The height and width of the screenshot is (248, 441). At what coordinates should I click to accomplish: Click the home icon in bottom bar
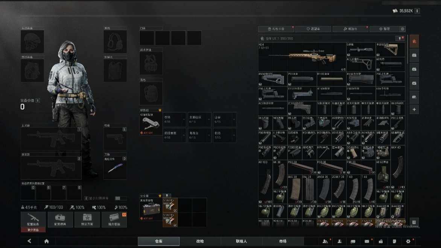click(47, 241)
